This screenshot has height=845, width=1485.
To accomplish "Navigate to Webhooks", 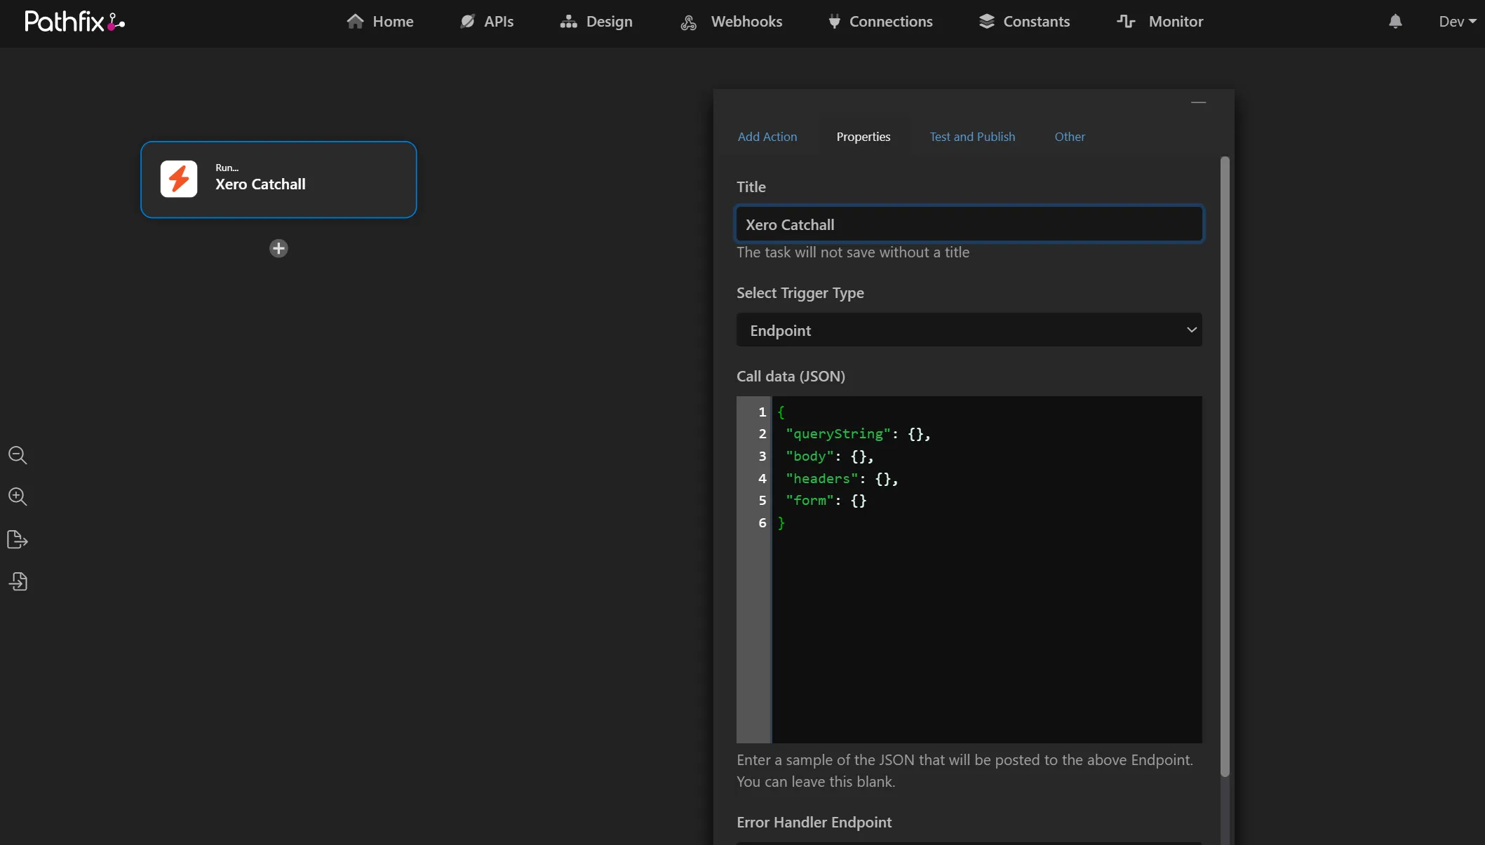I will 731,22.
